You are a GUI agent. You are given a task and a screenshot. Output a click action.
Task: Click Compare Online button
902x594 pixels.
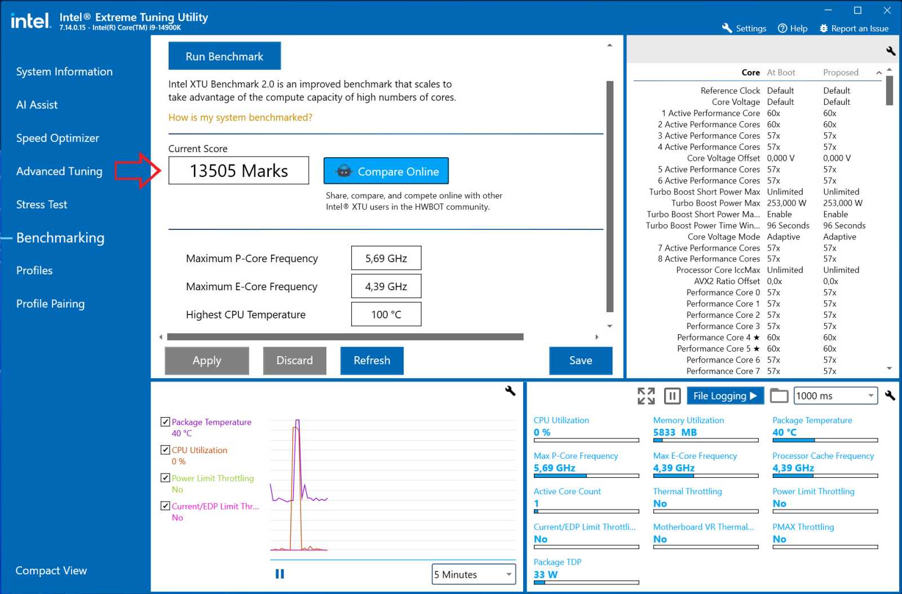point(386,171)
